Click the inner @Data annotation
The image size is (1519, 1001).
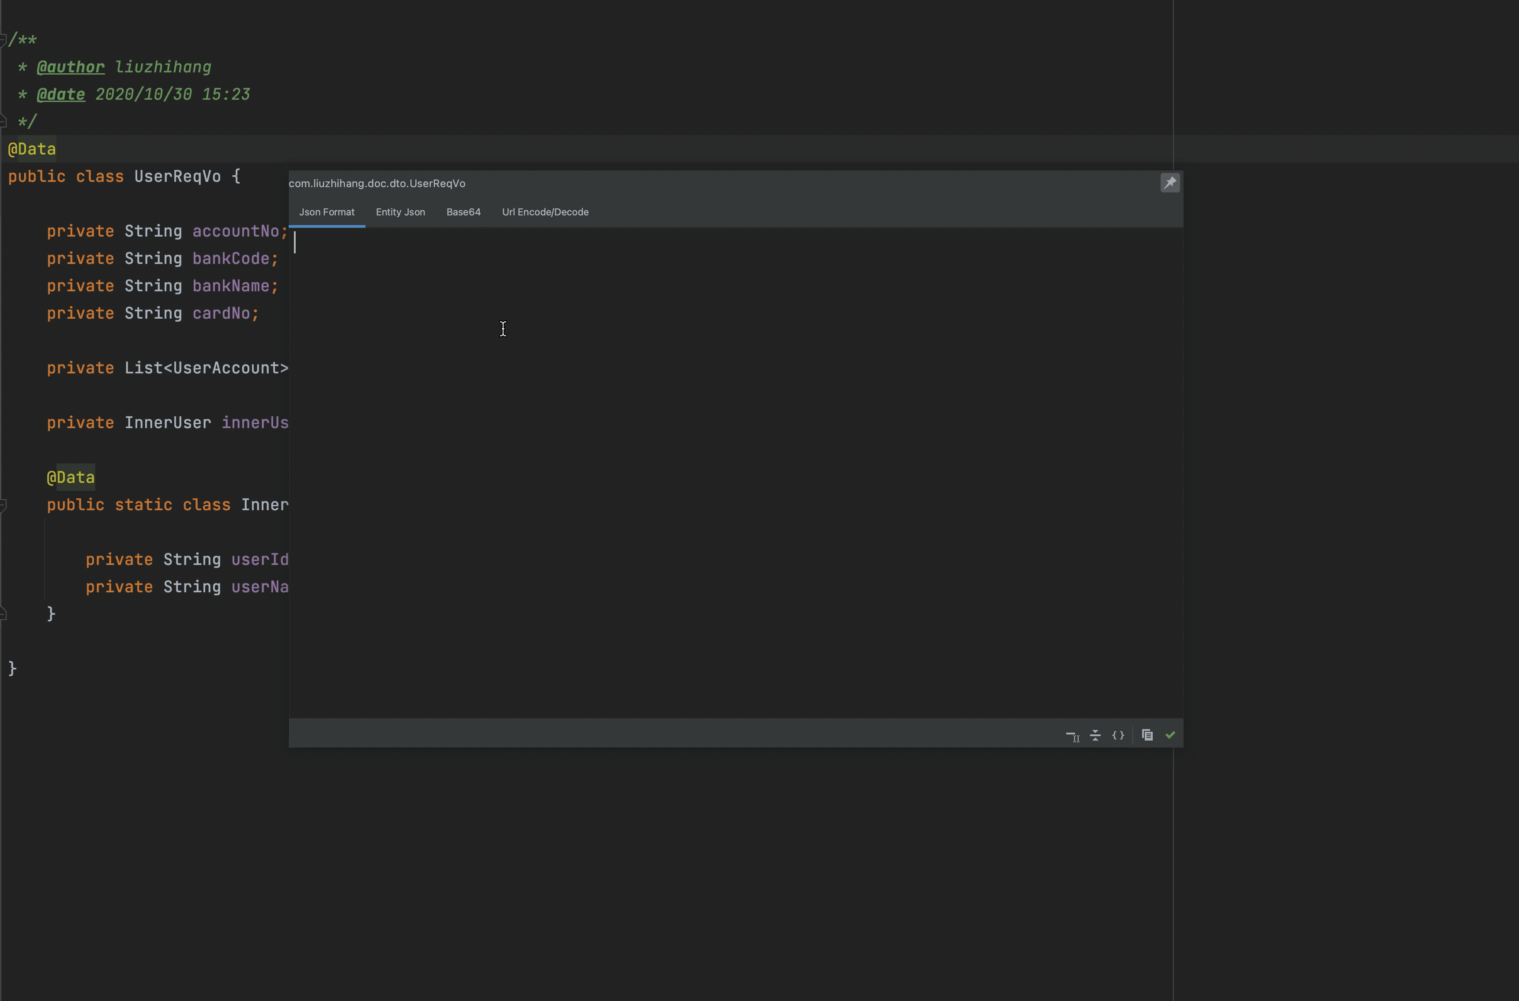[x=71, y=478]
